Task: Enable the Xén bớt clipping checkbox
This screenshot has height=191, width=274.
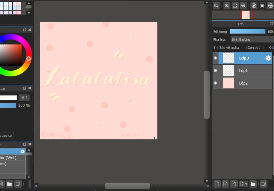Action: point(245,48)
